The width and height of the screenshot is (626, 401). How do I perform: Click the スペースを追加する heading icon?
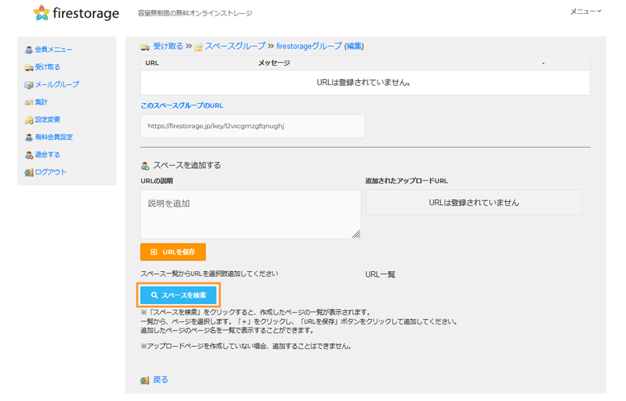coord(145,165)
